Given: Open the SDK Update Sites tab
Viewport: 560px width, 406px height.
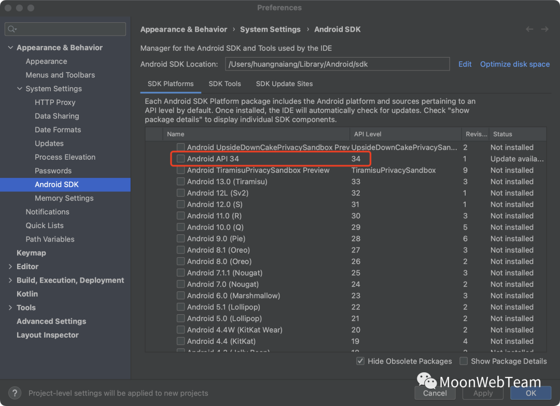Looking at the screenshot, I should click(284, 83).
